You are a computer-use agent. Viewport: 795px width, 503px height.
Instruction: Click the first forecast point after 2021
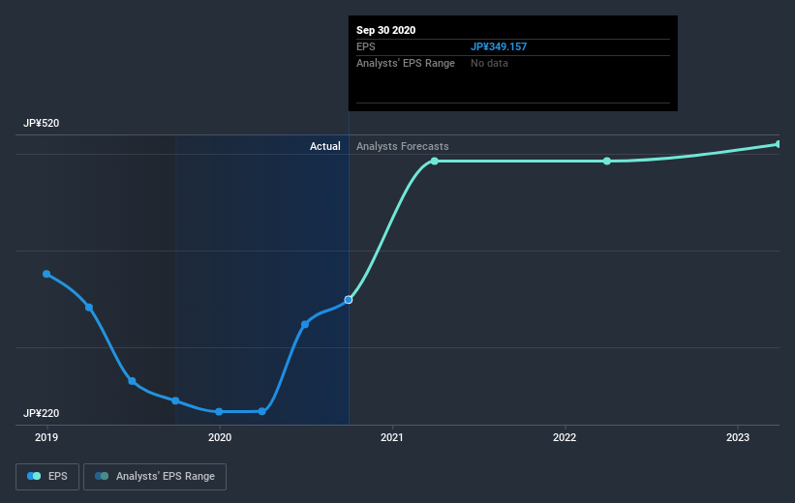point(435,162)
